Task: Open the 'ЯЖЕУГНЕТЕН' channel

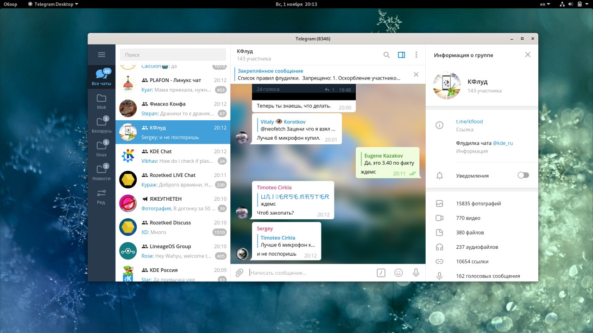Action: click(173, 203)
